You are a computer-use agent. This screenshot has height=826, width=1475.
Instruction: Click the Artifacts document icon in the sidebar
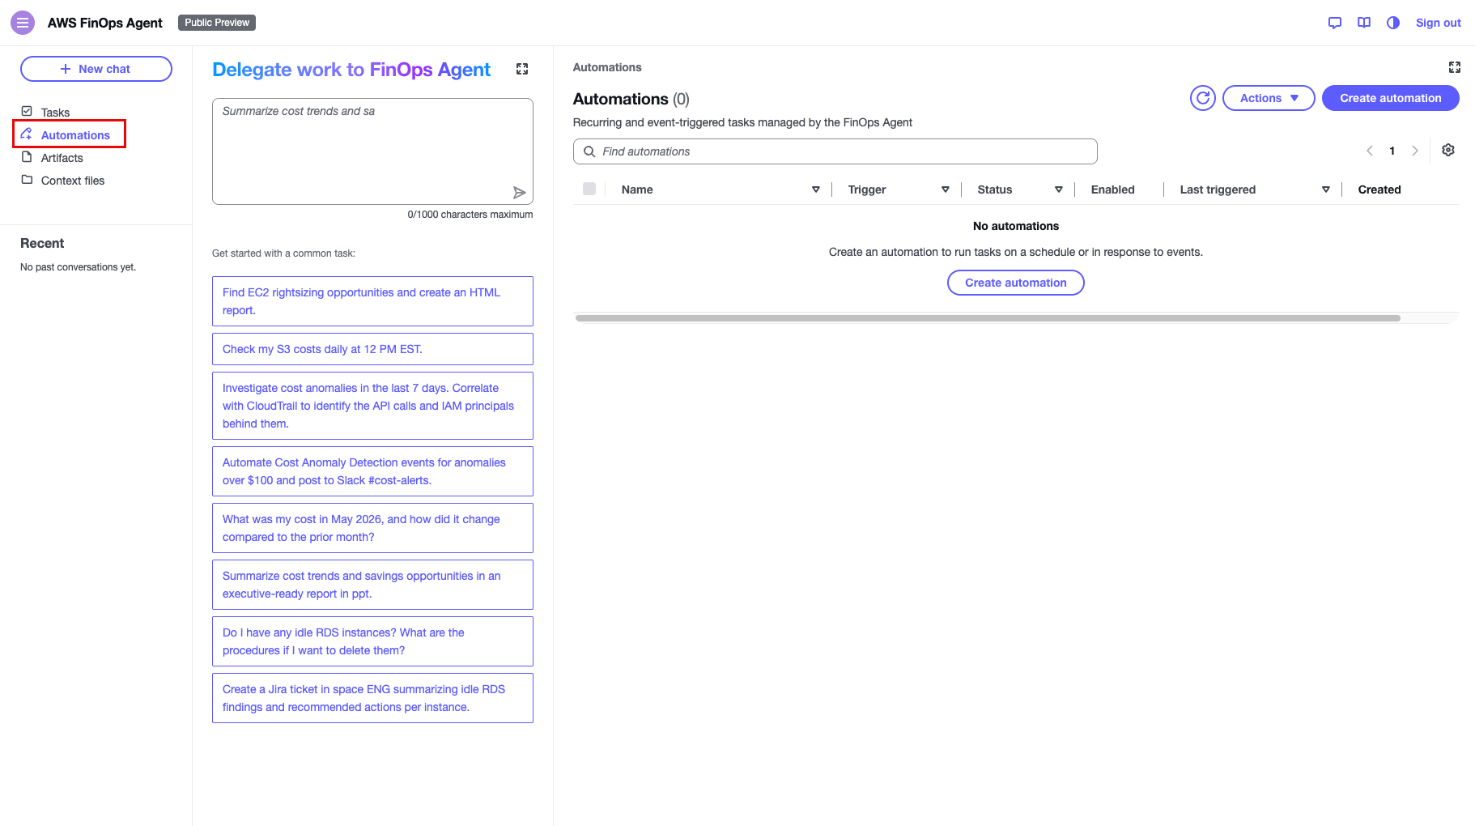click(27, 157)
